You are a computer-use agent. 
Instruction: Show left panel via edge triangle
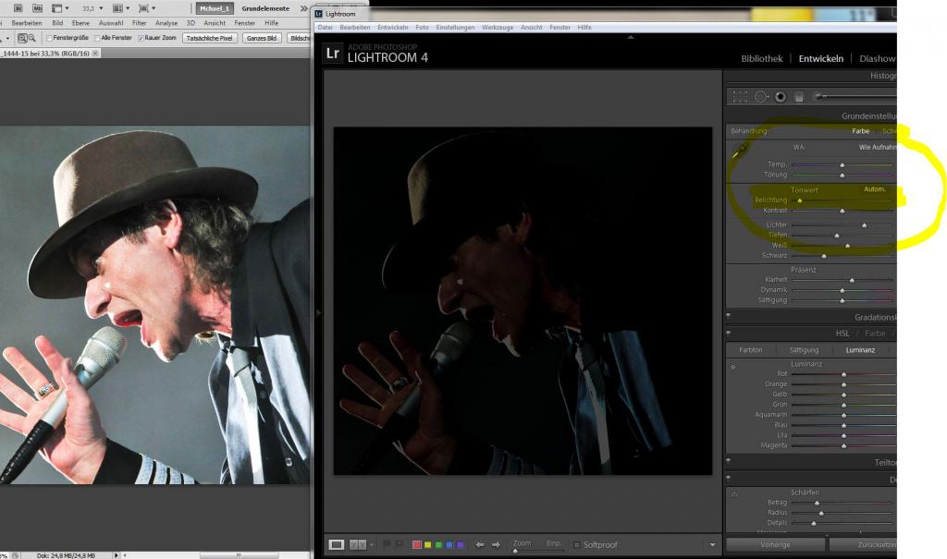[318, 313]
